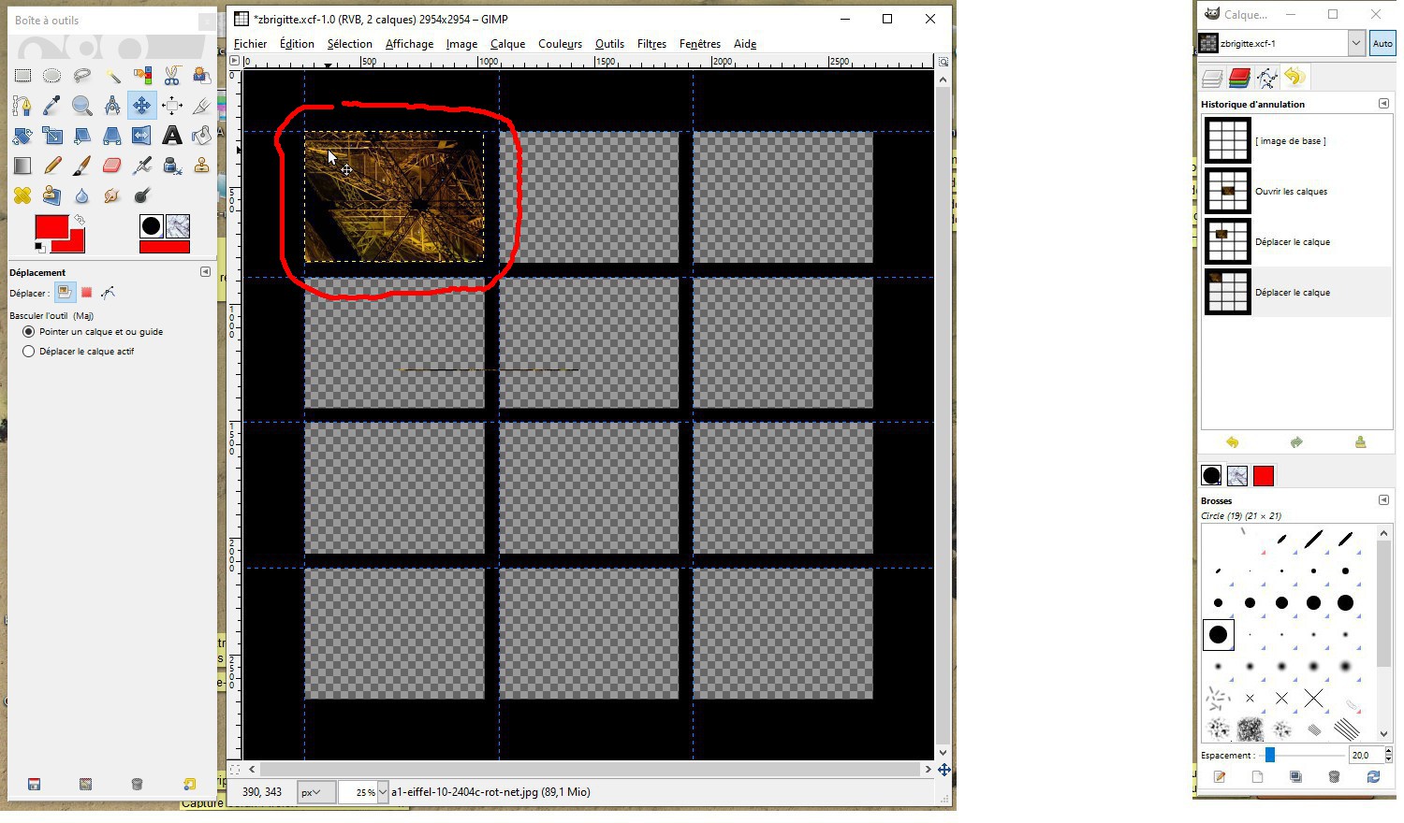Switch to the Layers tab in the dock
Screen dimensions: 1404x823
point(1212,78)
